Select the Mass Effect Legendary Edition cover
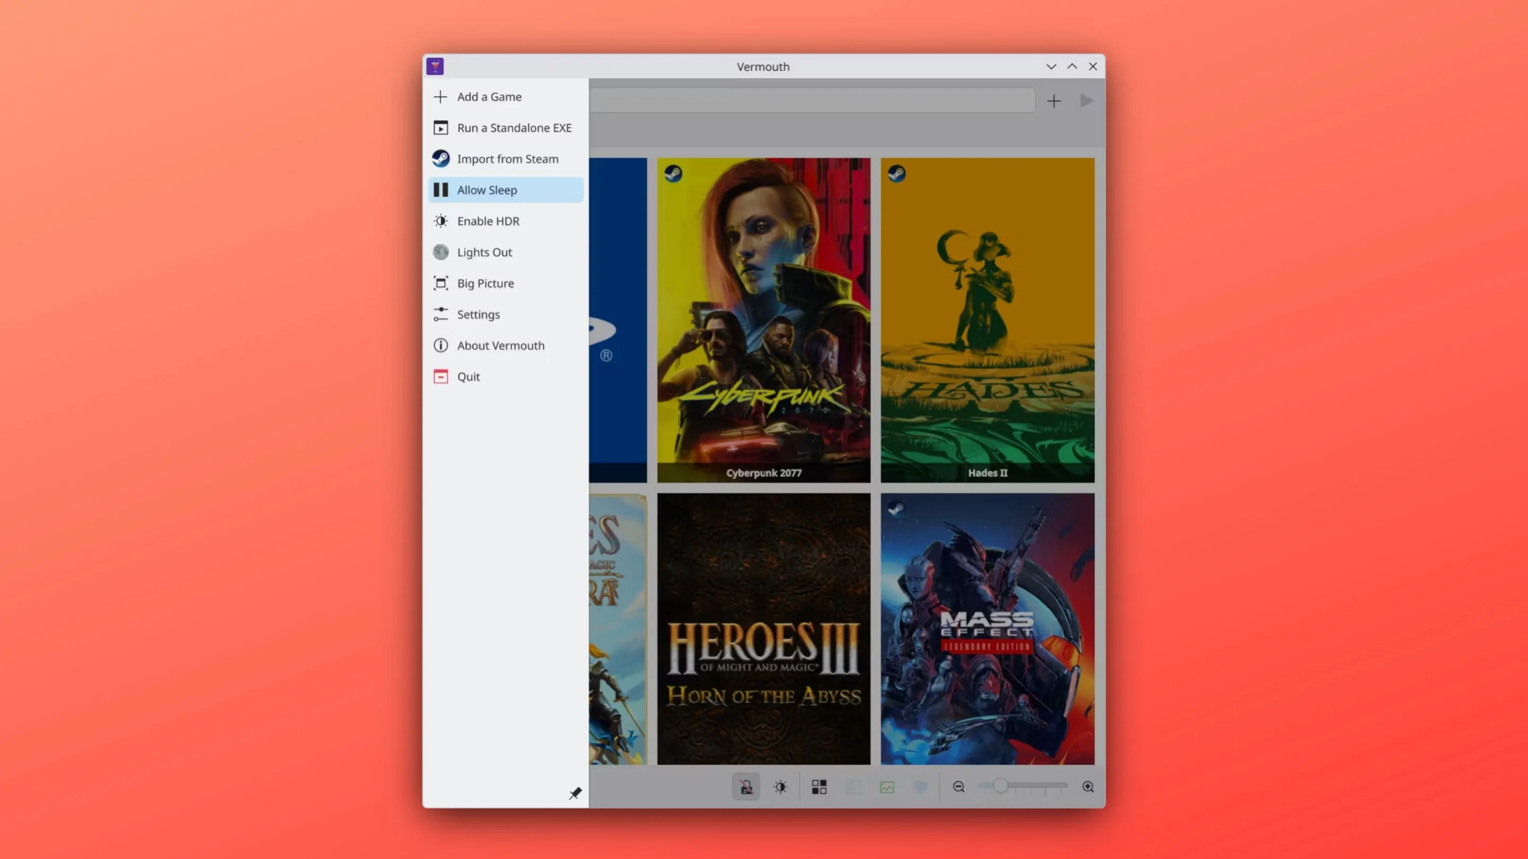This screenshot has width=1528, height=859. point(987,629)
